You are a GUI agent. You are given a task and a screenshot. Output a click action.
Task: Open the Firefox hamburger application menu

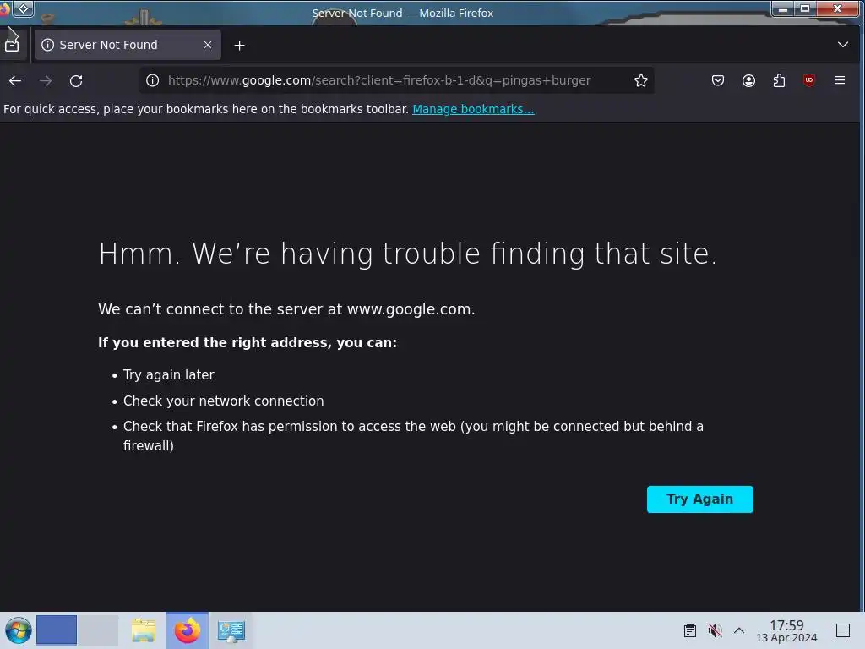[840, 80]
